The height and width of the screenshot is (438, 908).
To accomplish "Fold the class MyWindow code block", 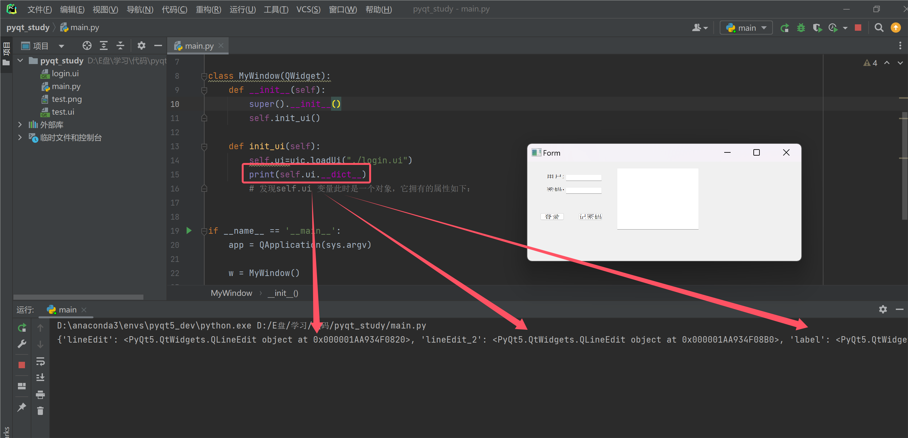I will [204, 76].
